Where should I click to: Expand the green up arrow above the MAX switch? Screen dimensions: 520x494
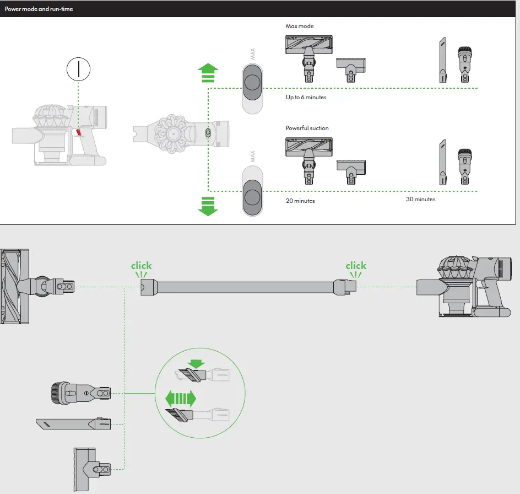208,72
